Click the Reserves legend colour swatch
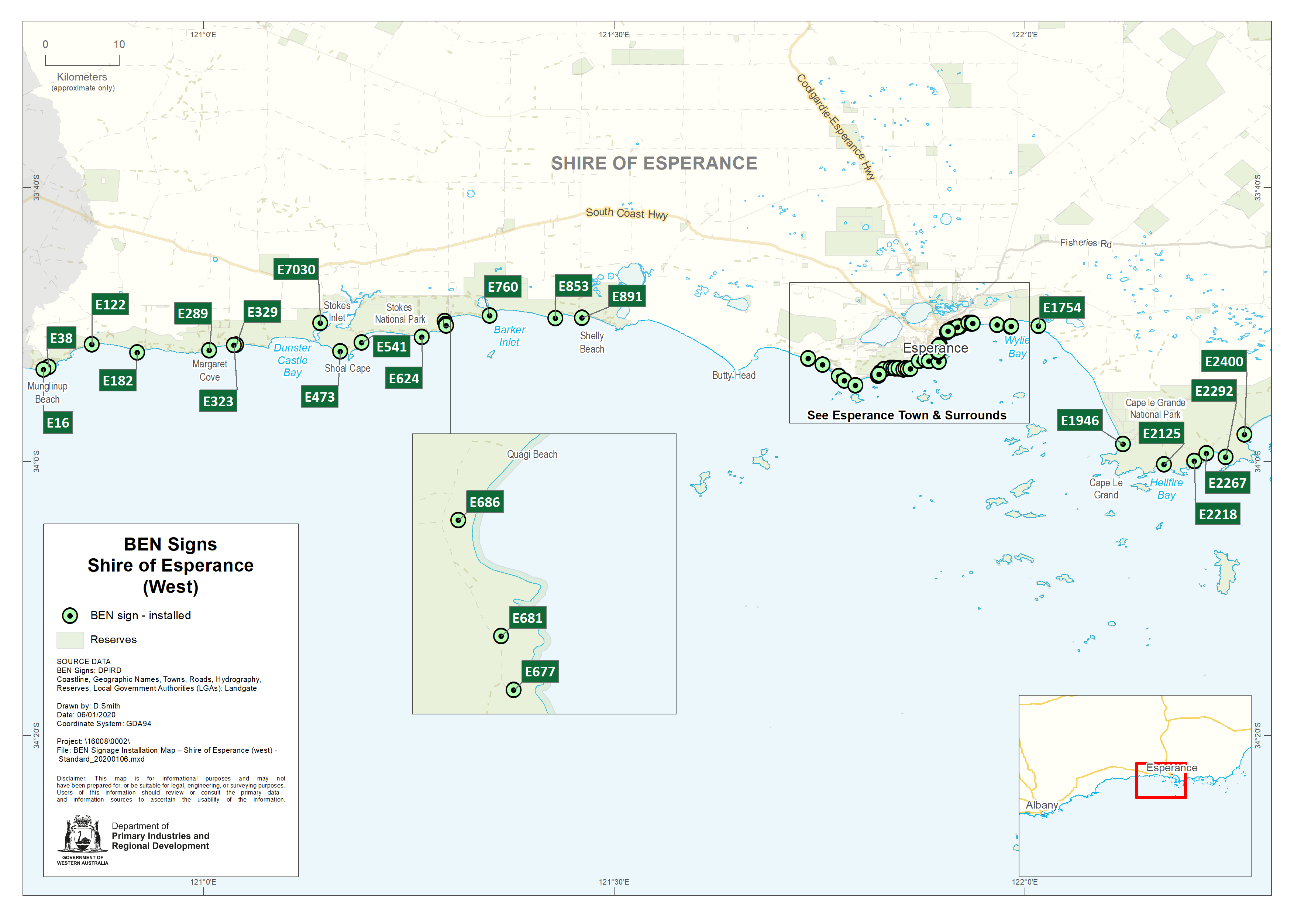This screenshot has height=916, width=1294. 70,640
